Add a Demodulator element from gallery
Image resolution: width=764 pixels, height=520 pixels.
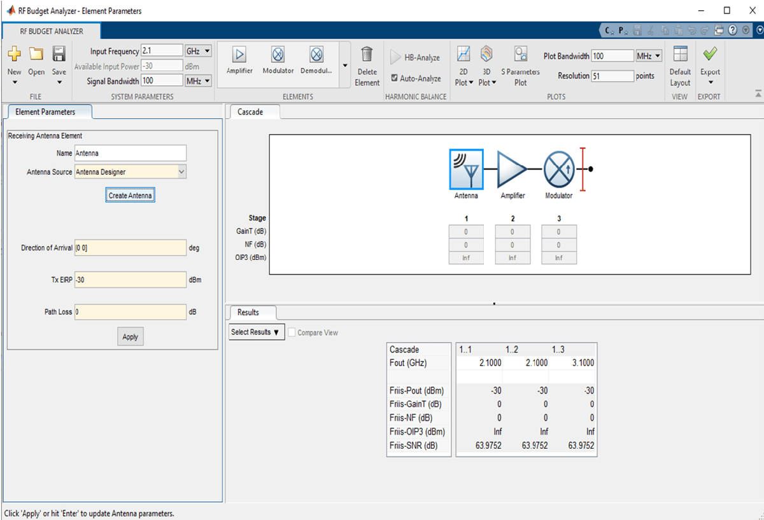pyautogui.click(x=316, y=55)
